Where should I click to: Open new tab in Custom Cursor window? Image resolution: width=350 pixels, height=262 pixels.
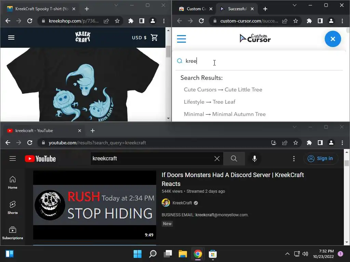pyautogui.click(x=265, y=9)
